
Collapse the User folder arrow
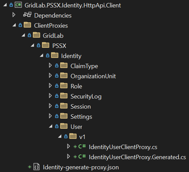(x=51, y=127)
